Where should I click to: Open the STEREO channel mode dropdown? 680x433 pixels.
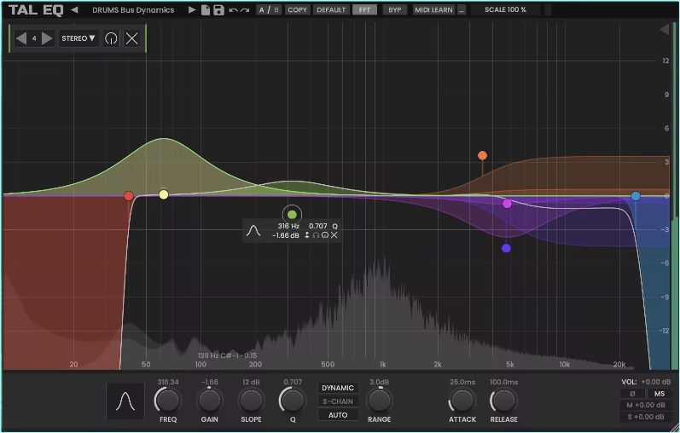pos(78,38)
